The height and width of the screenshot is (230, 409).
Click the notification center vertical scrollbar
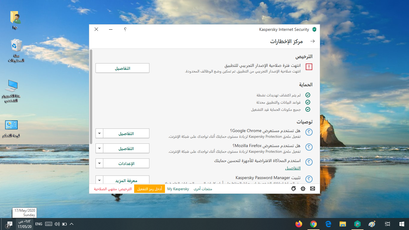pos(91,97)
